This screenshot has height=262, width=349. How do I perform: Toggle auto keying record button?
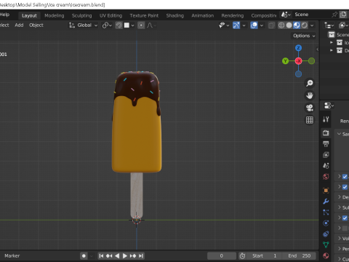84,255
